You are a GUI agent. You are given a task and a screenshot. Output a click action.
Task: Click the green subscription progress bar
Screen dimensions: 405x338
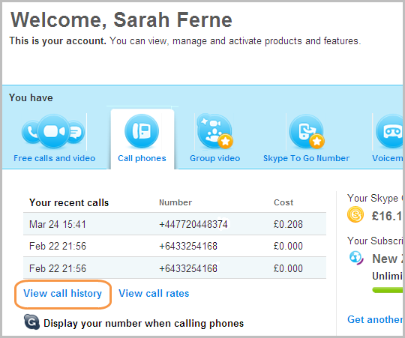click(388, 290)
